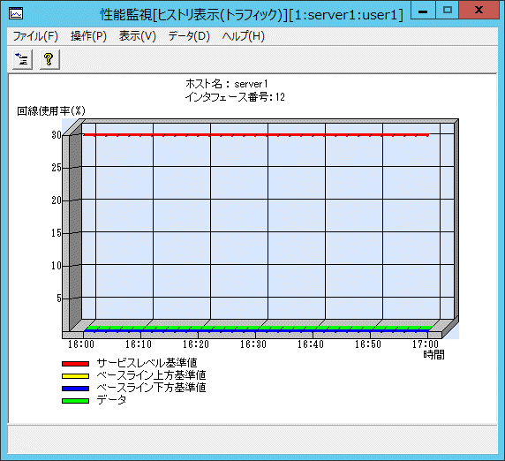Click the red サービスレベル基準値 legend swatch
This screenshot has height=461, width=505.
coord(75,363)
